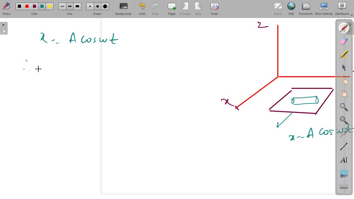The image size is (354, 199).
Task: Open the screen capture scissors tool
Action: pyautogui.click(x=344, y=173)
